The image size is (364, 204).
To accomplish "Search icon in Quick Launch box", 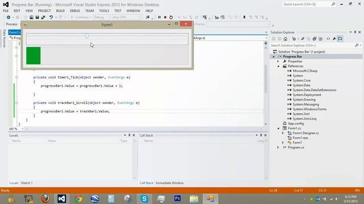I will click(x=333, y=4).
